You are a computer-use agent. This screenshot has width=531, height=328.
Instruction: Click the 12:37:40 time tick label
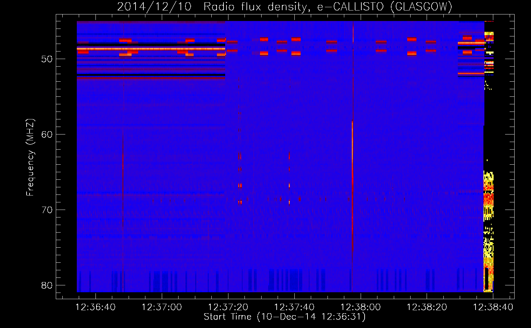pos(294,307)
